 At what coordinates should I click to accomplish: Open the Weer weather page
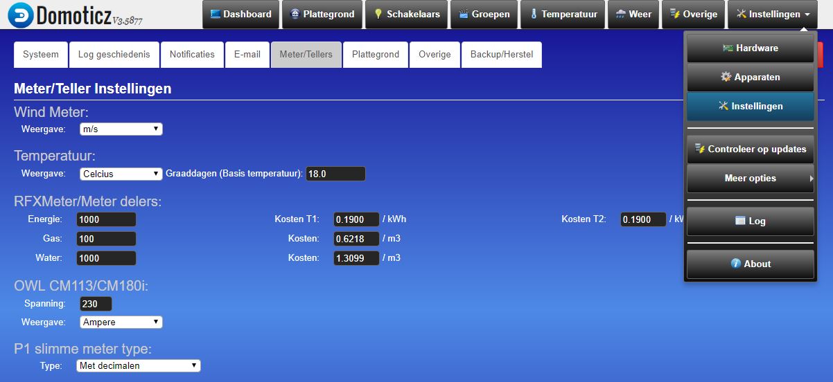coord(633,15)
